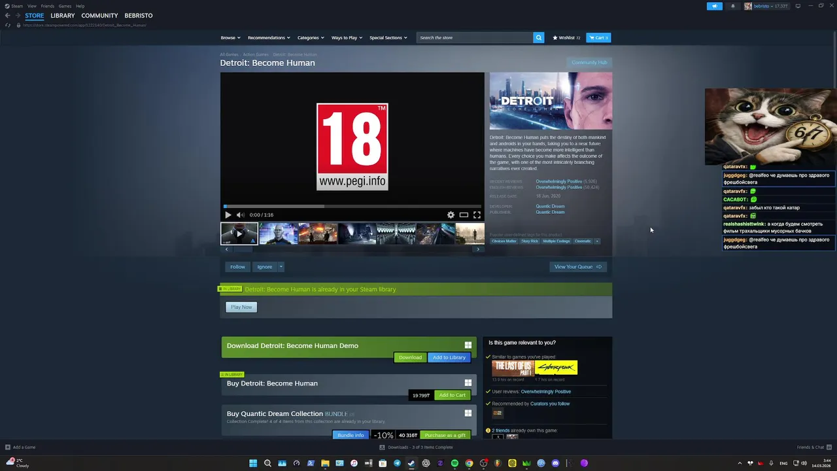Open File Explorer from the taskbar

(325, 463)
